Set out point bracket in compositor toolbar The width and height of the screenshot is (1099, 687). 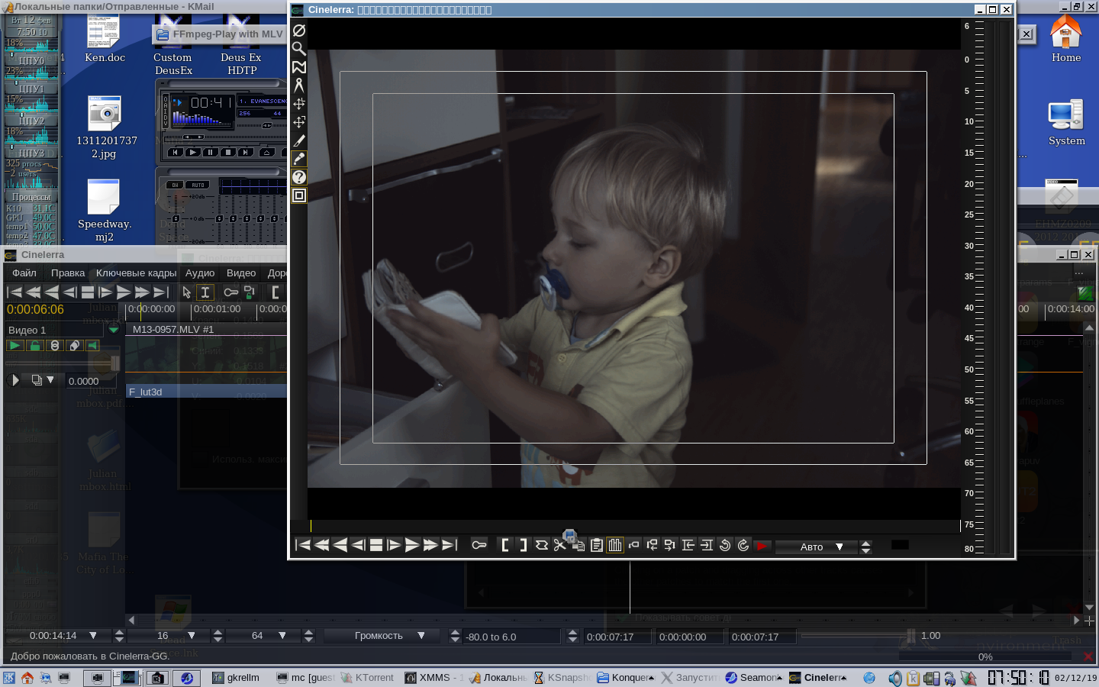click(x=524, y=545)
